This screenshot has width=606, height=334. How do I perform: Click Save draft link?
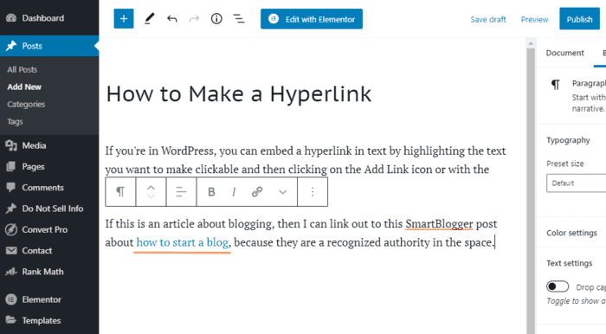488,19
